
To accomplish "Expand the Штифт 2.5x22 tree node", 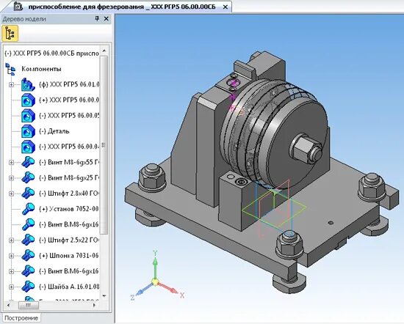I will tap(11, 240).
